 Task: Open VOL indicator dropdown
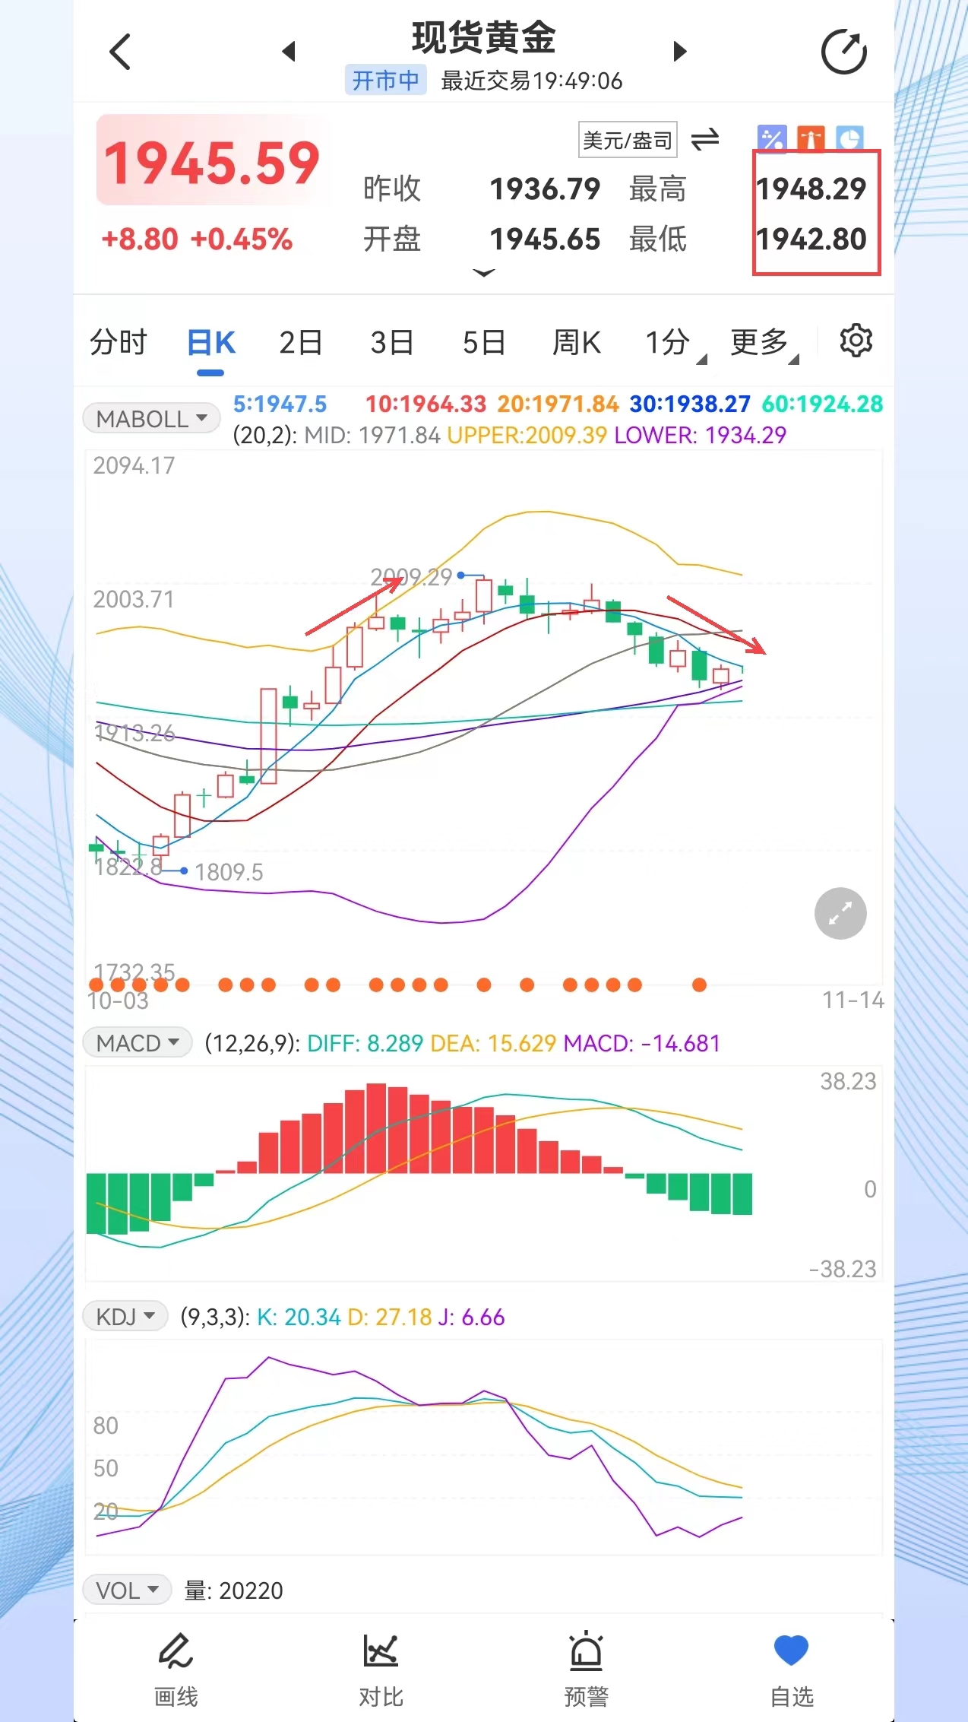(128, 1590)
